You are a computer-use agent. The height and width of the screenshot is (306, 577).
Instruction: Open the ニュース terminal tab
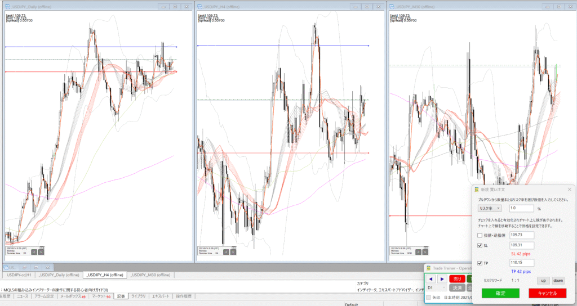point(23,296)
